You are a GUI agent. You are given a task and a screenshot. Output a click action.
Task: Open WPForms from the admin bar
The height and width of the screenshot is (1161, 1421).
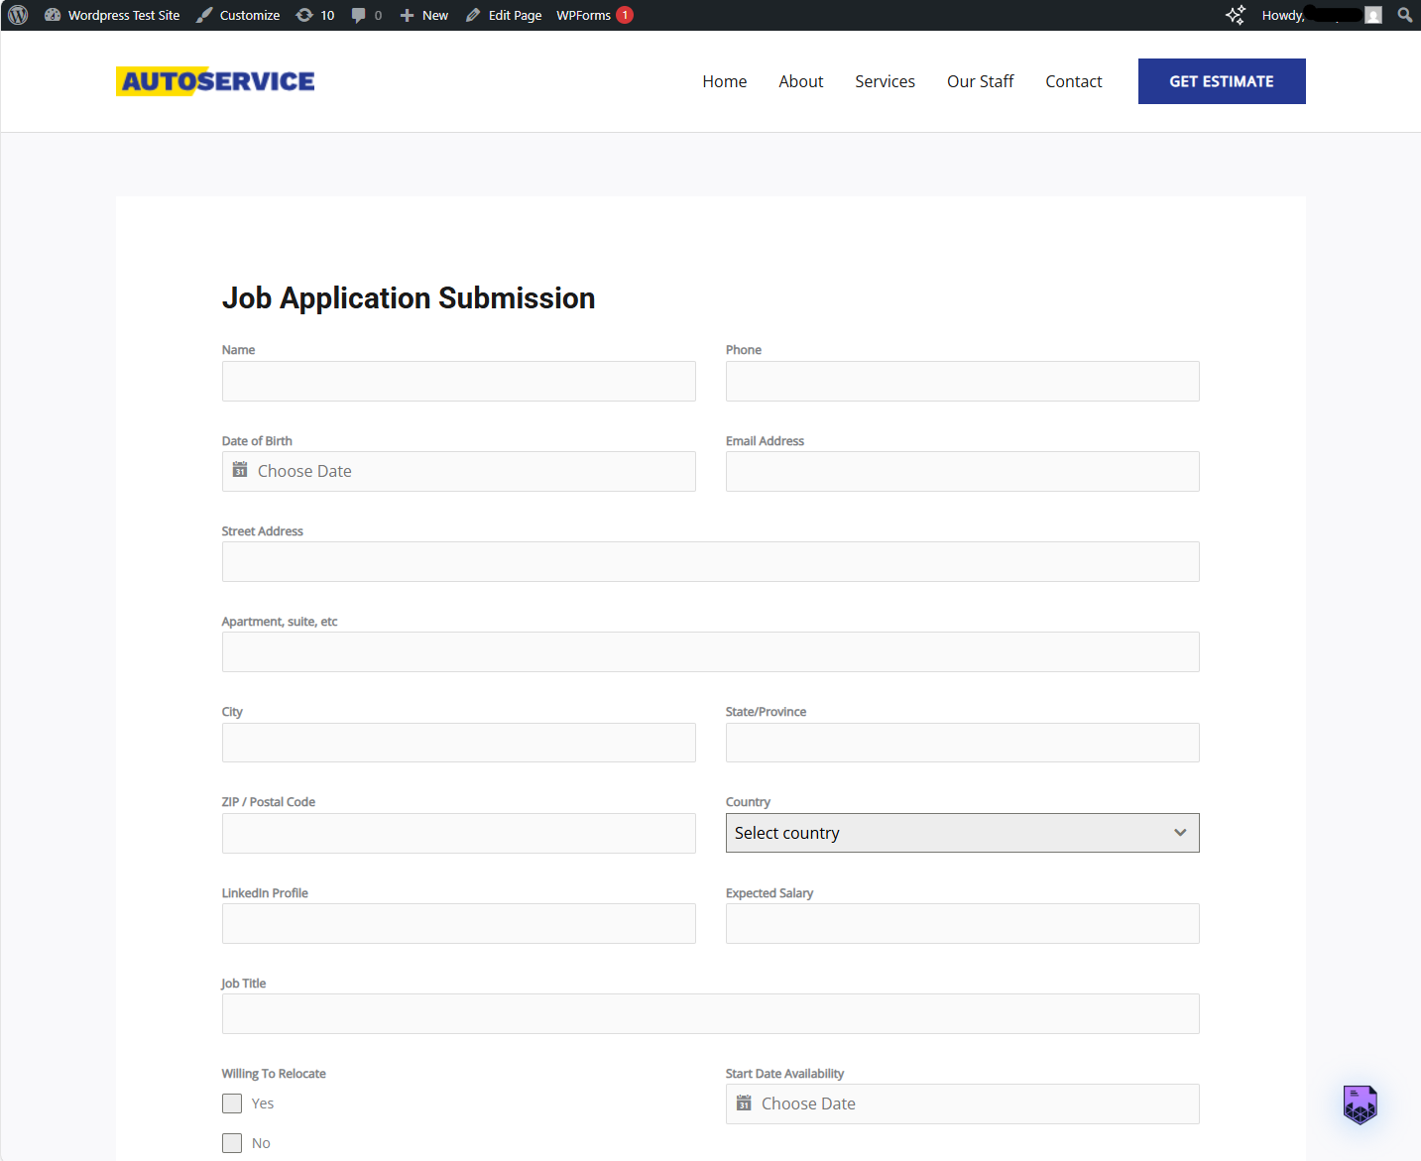pyautogui.click(x=583, y=15)
